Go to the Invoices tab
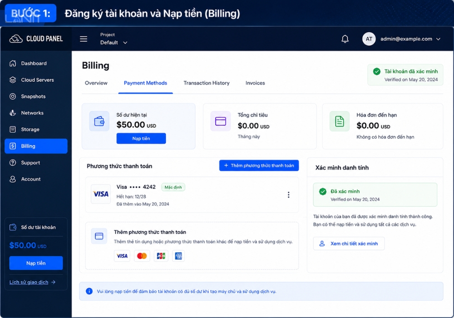 coord(255,83)
